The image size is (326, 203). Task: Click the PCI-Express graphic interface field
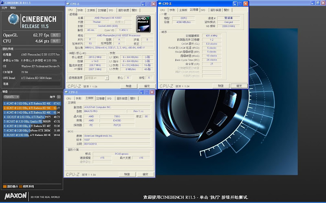pos(121,154)
